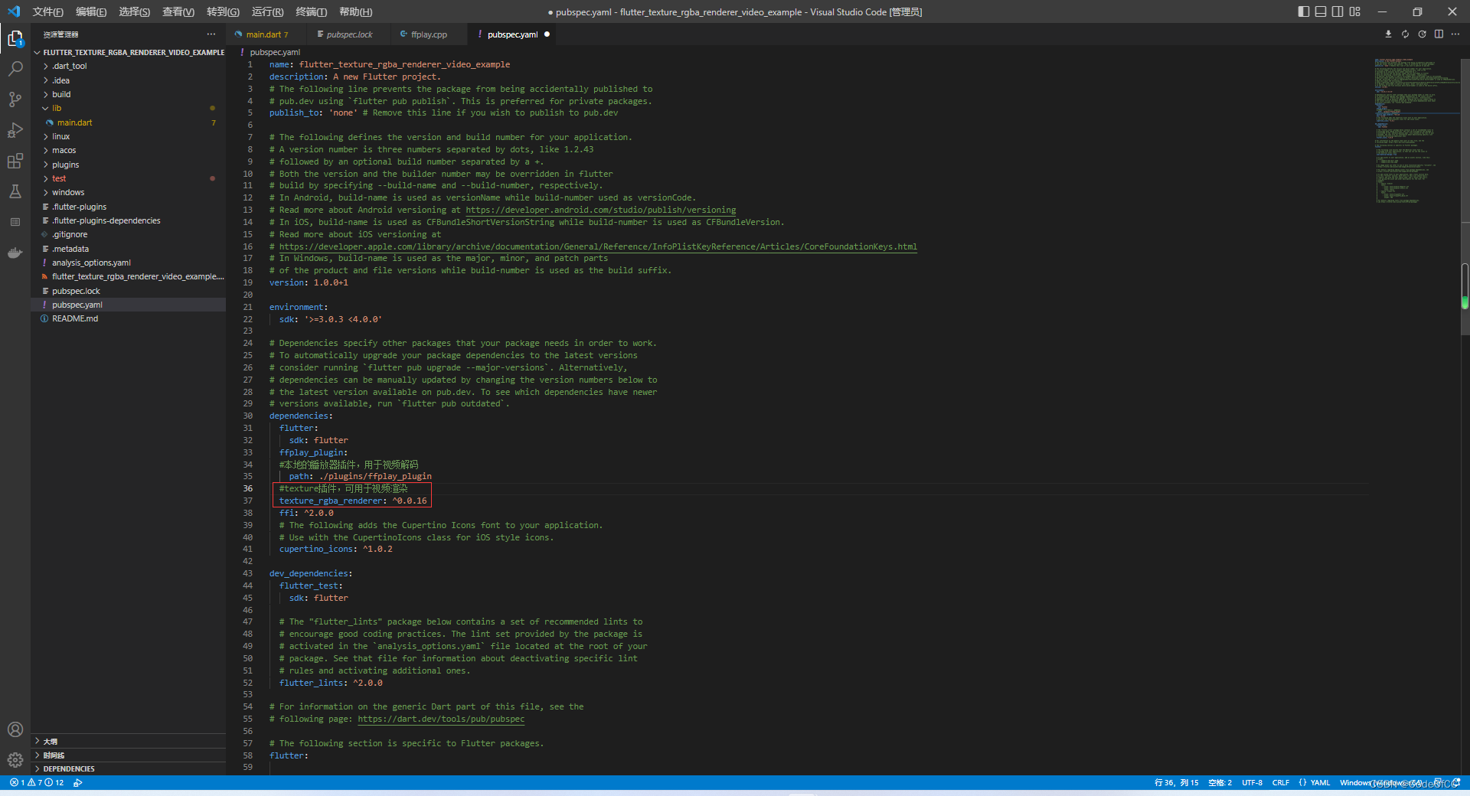
Task: Open the Run and Debug view
Action: coord(15,130)
